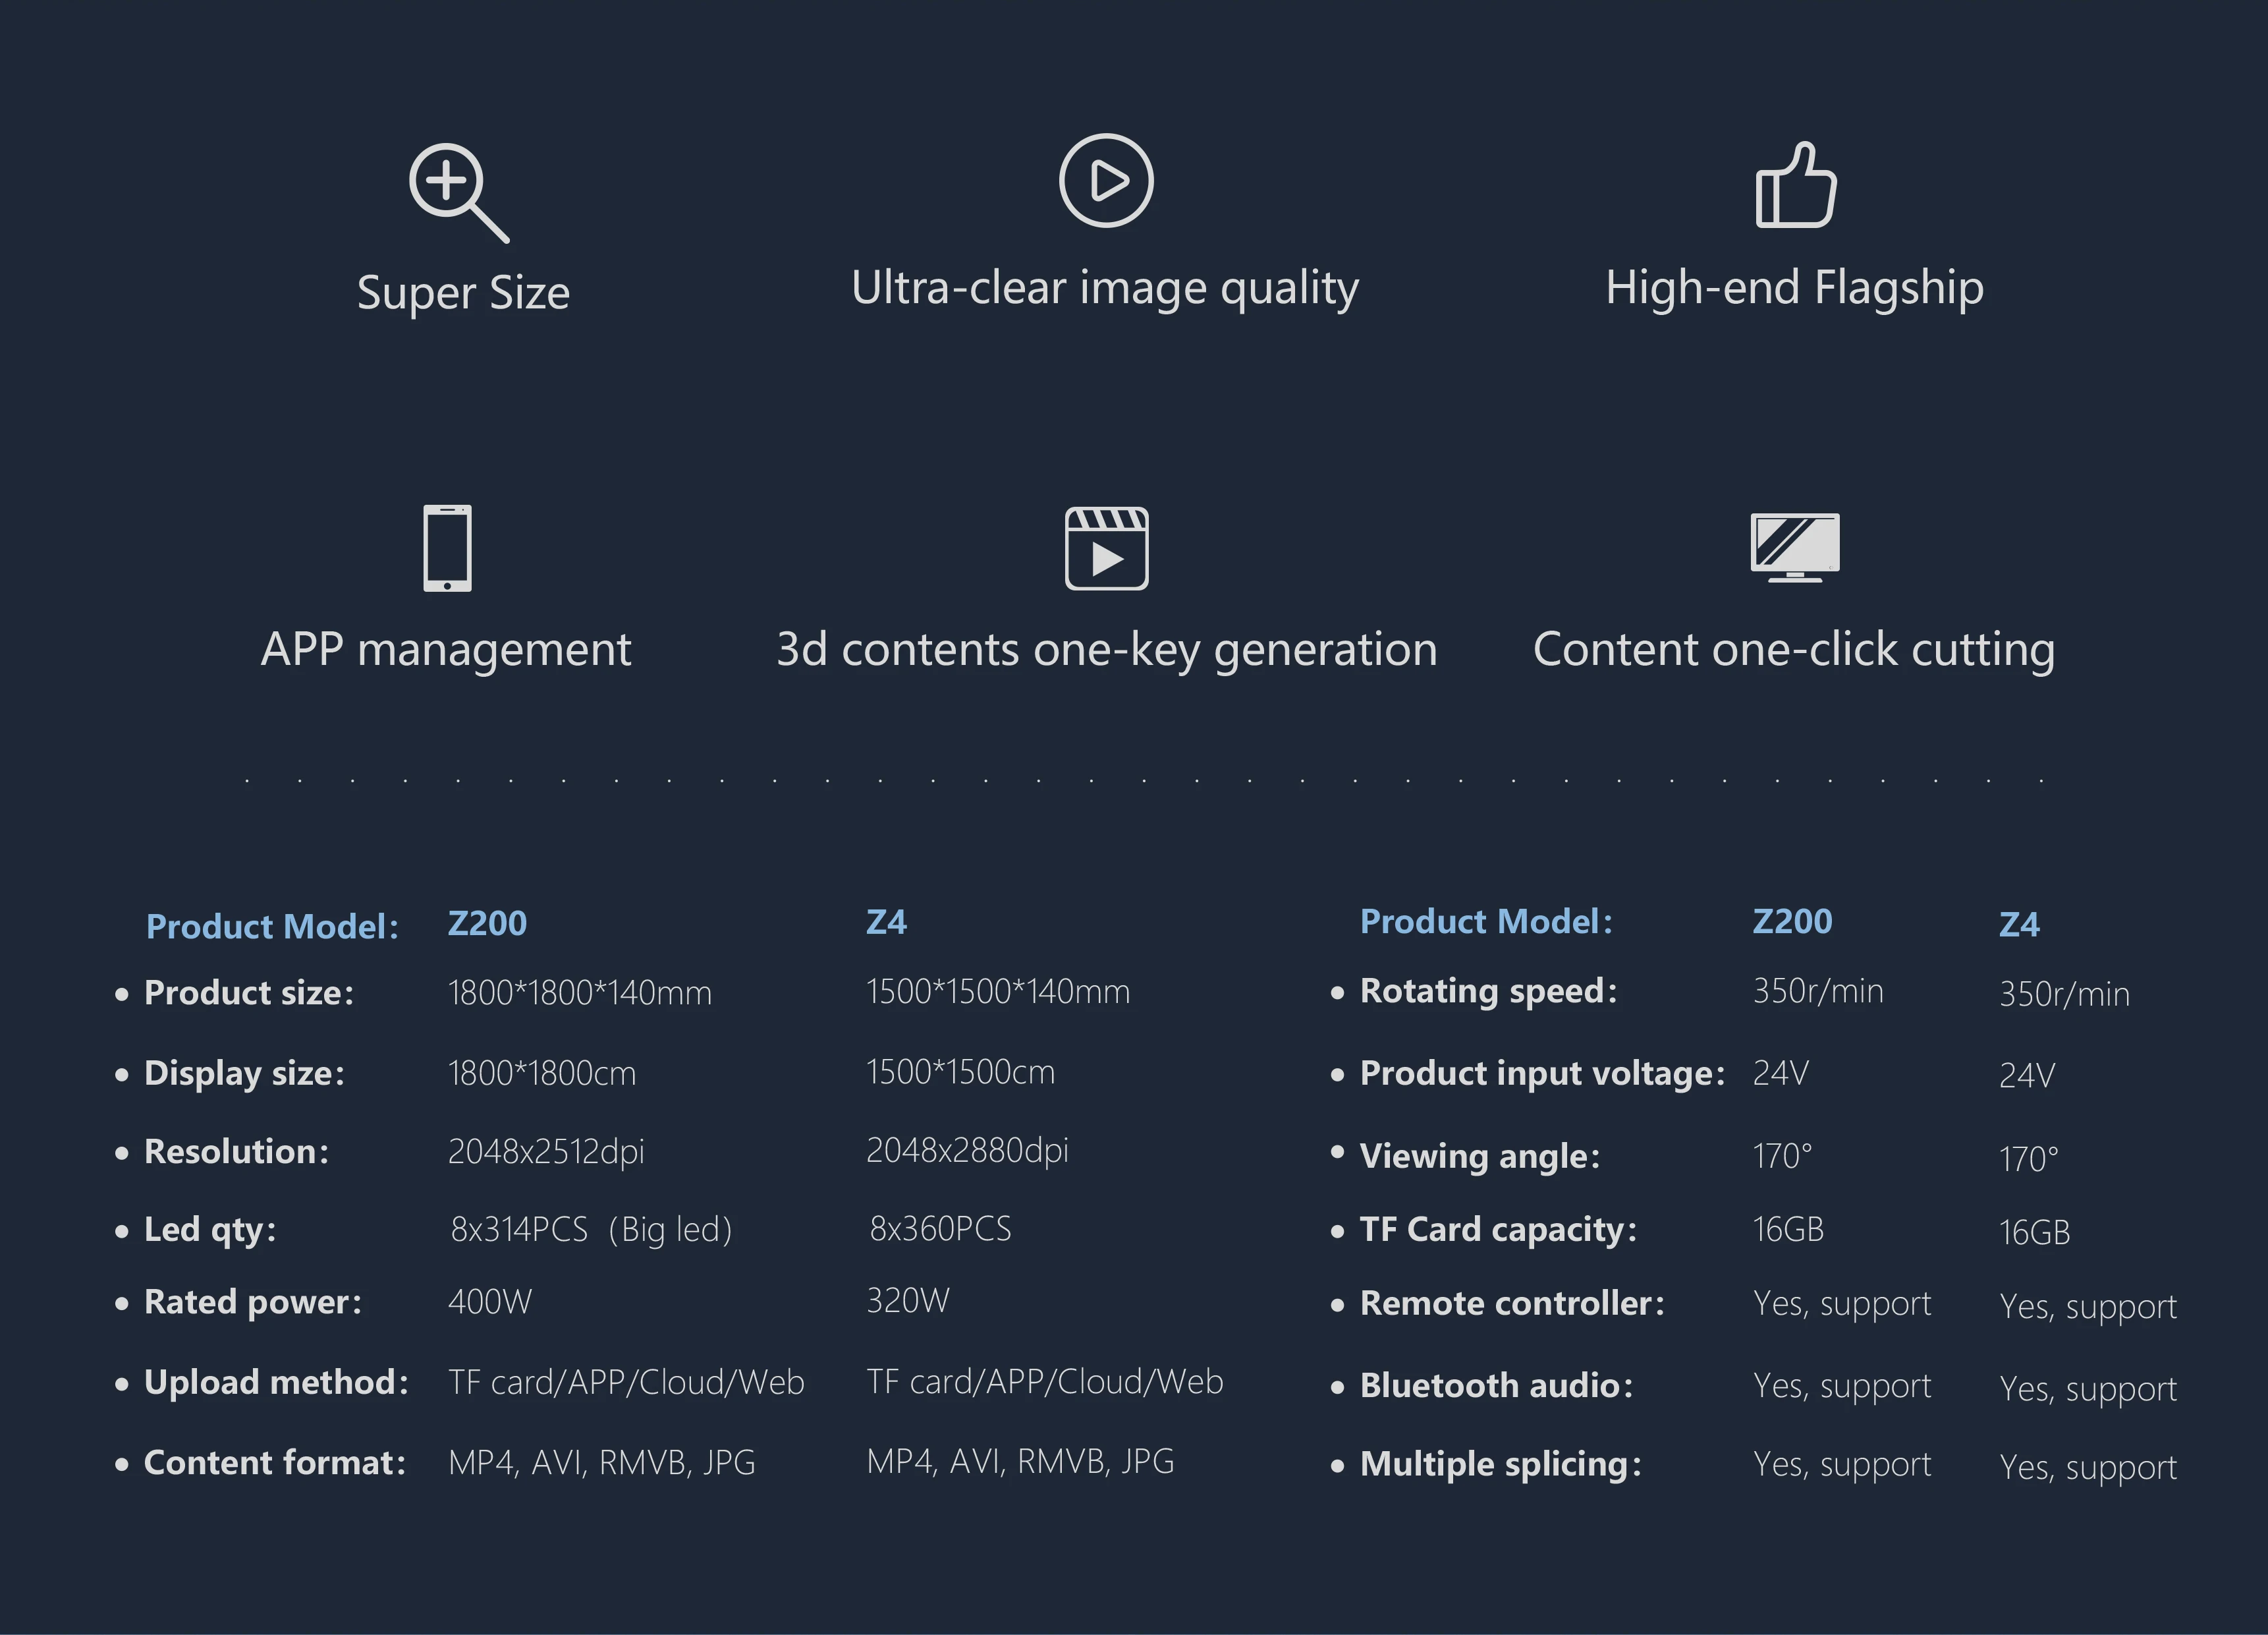Click the left Z4 model header
Screen dimensions: 2268x1635
(886, 921)
